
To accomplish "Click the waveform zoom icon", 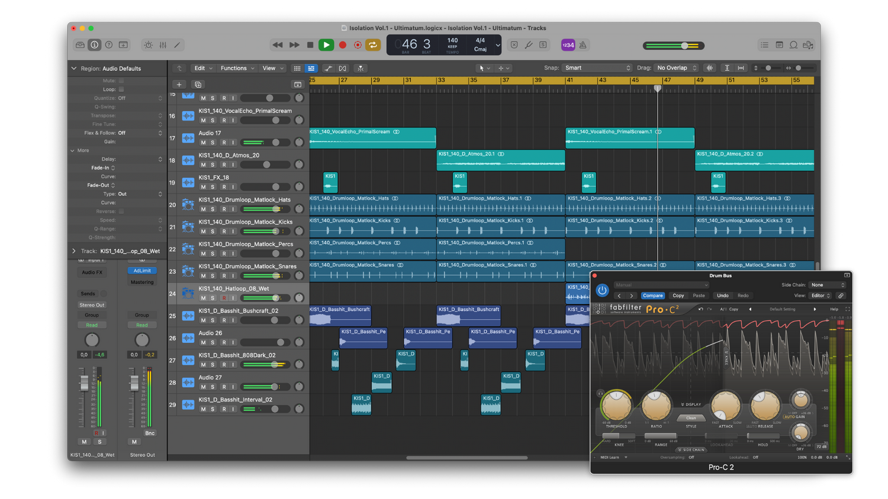I will 710,68.
